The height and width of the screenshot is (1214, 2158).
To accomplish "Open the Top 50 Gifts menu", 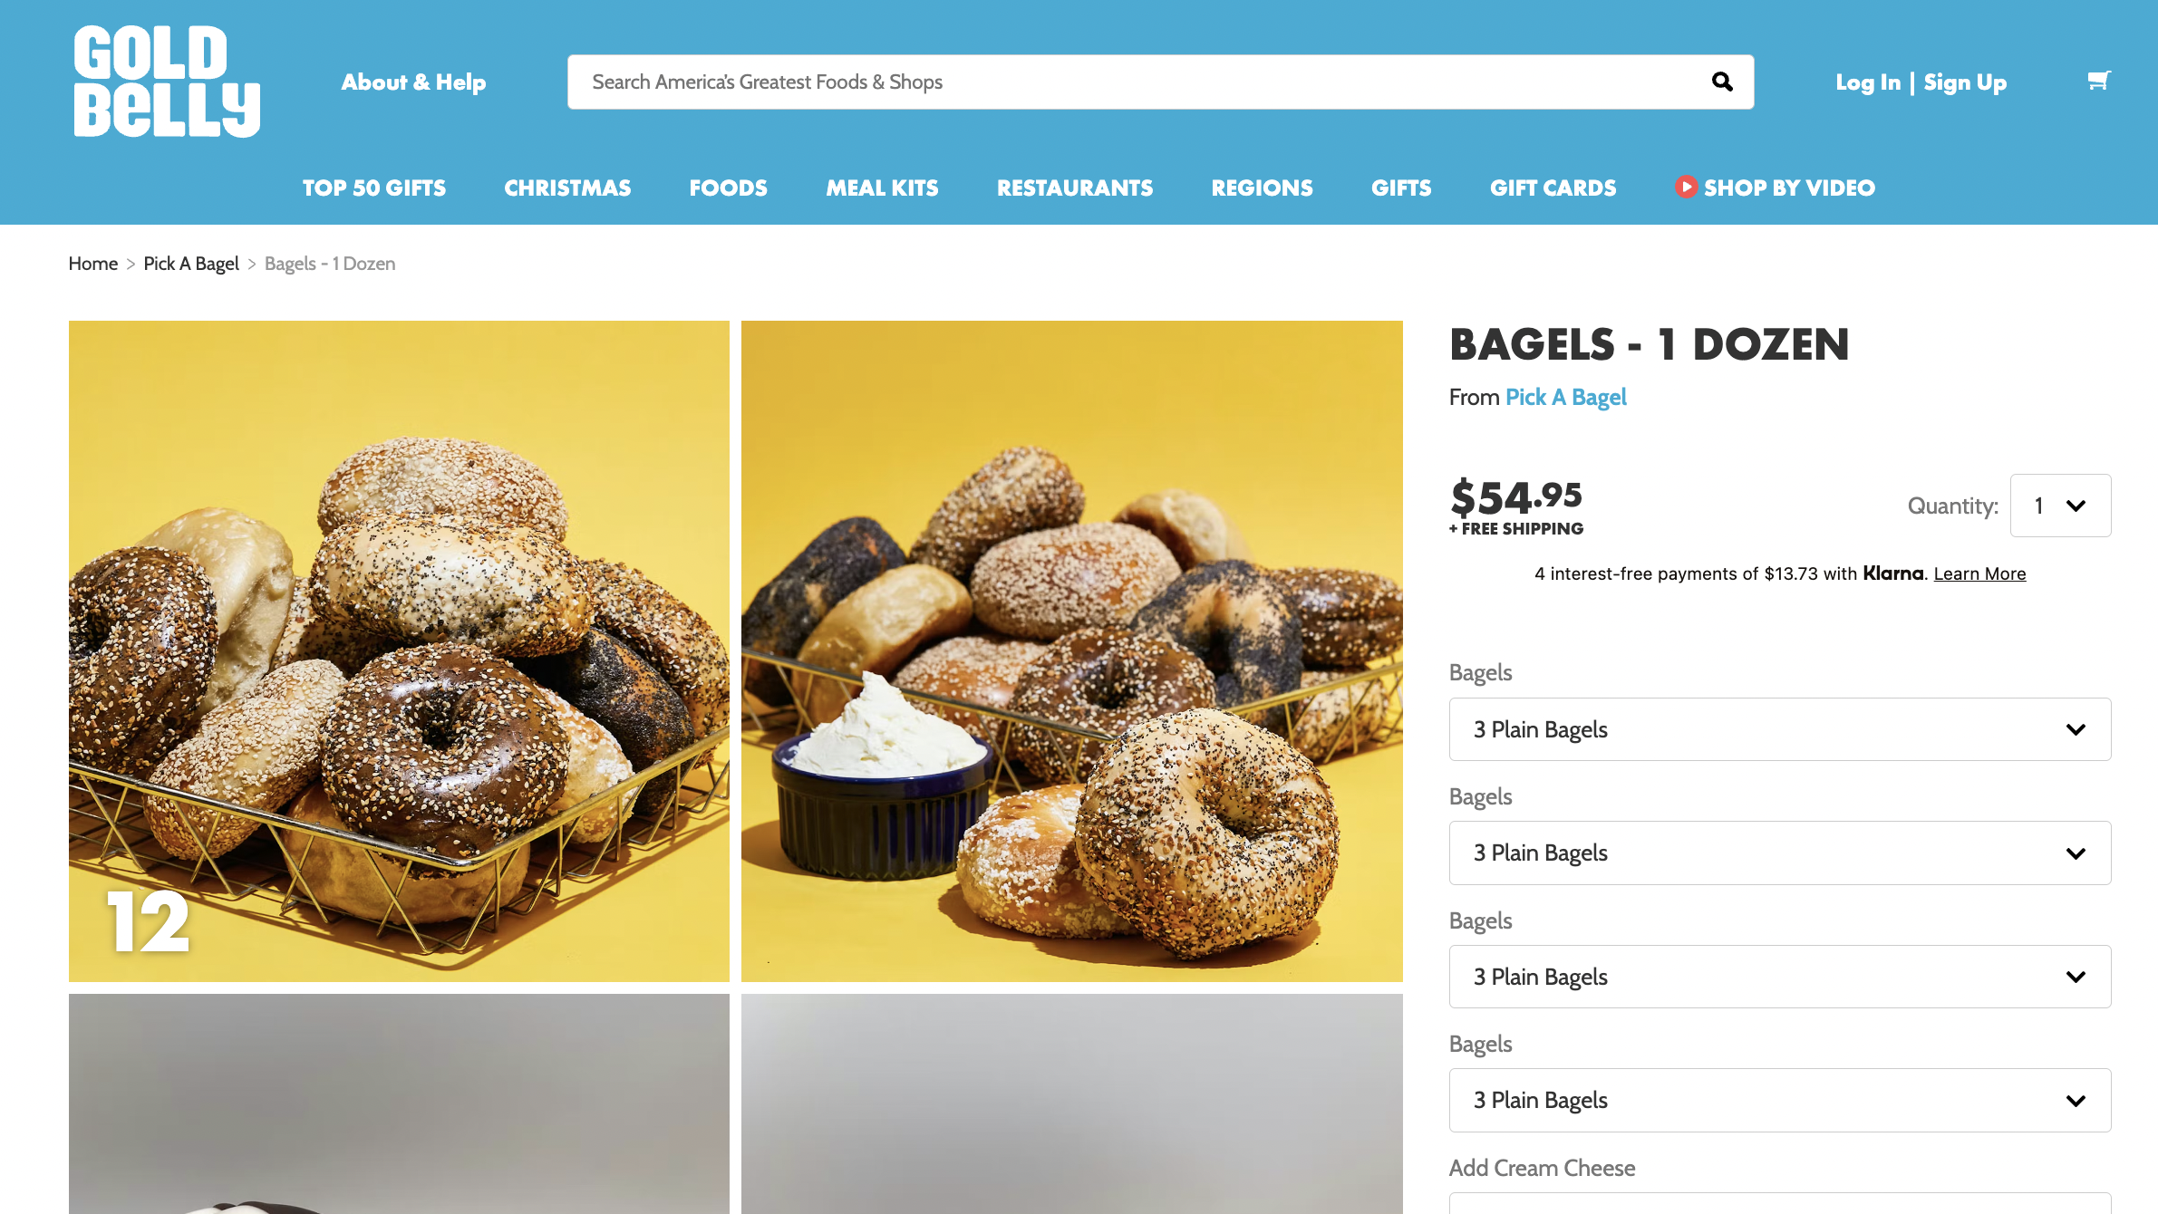I will coord(374,188).
